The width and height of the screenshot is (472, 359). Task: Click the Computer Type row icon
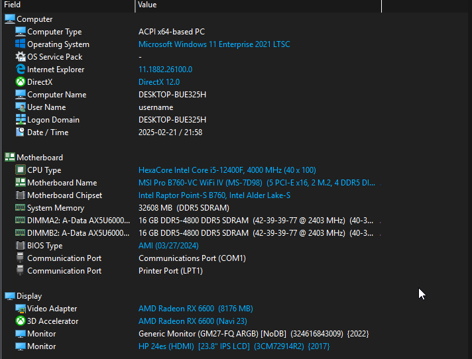(x=21, y=32)
